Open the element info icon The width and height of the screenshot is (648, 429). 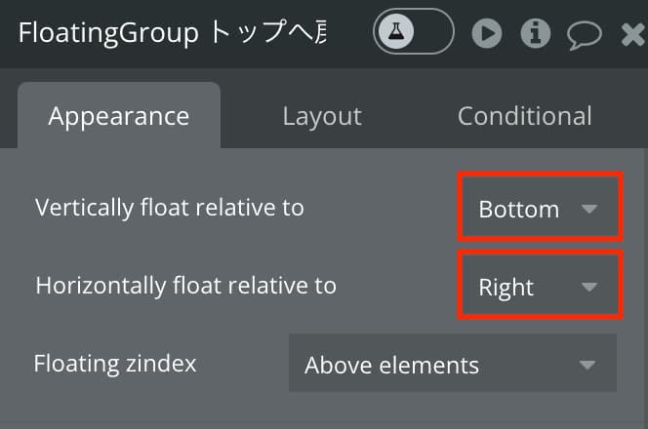(x=535, y=33)
